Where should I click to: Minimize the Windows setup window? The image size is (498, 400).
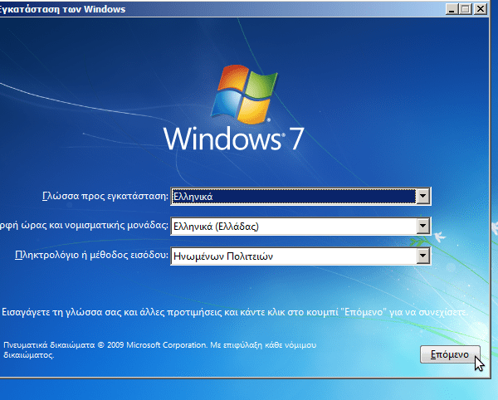tap(452, 9)
